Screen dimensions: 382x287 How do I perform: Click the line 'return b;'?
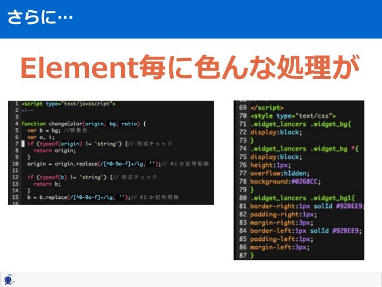click(47, 184)
